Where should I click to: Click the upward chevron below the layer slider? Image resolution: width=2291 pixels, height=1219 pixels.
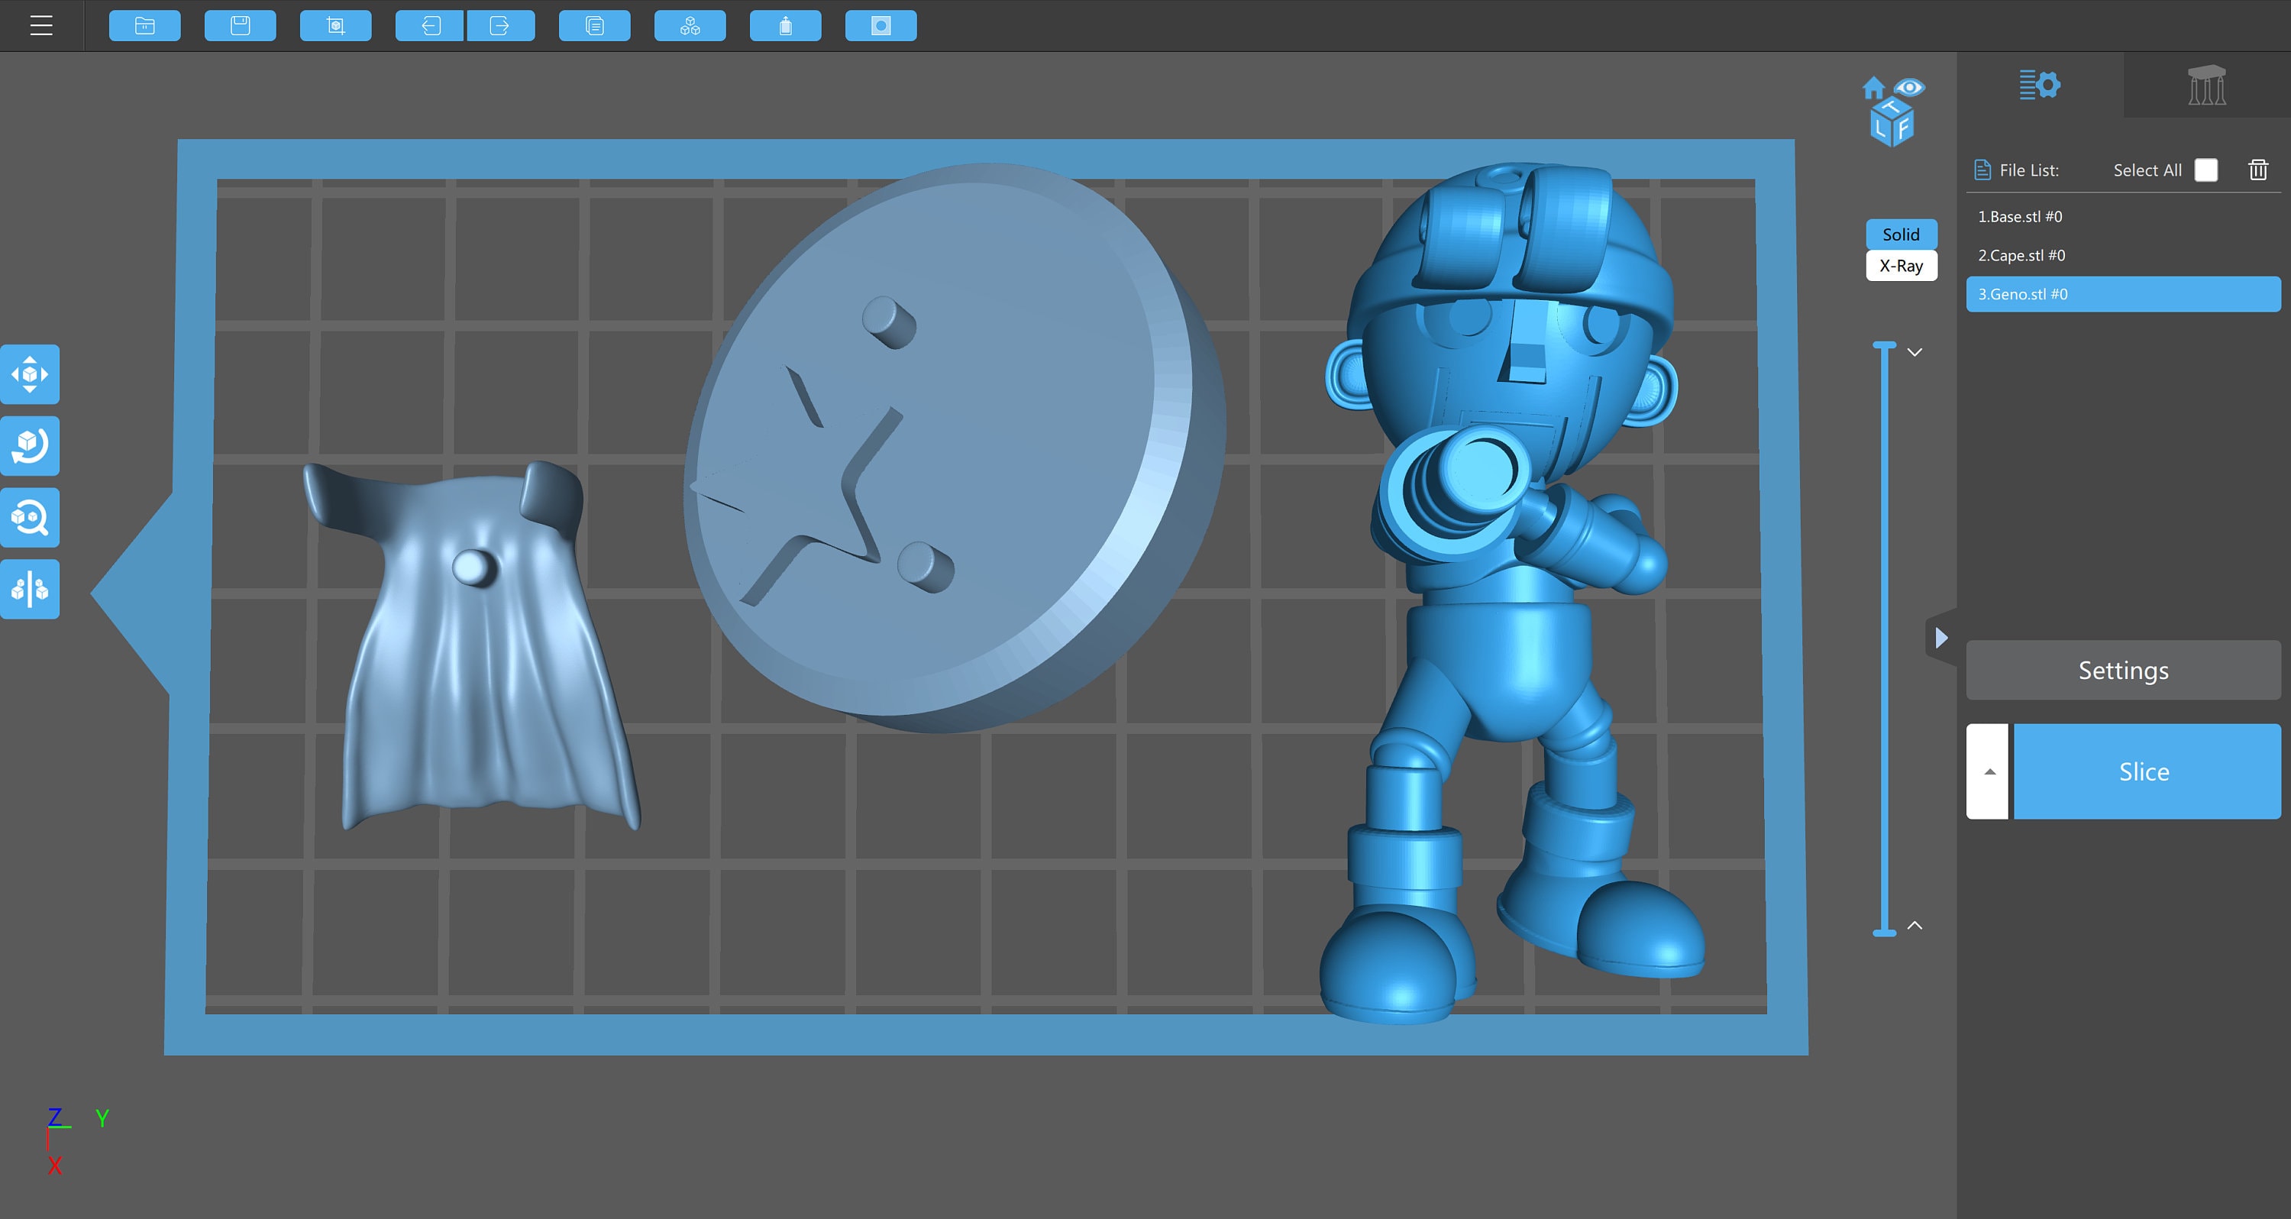pyautogui.click(x=1915, y=926)
